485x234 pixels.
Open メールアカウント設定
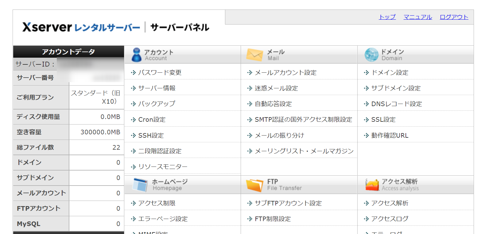285,72
